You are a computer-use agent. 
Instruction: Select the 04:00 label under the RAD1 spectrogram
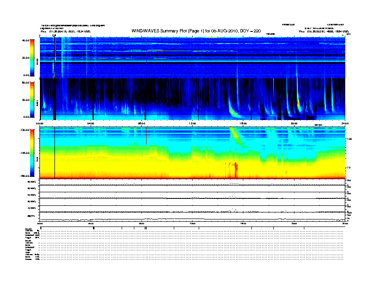coord(91,123)
